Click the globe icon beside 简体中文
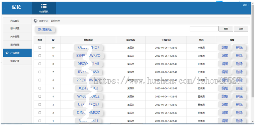This screenshot has height=125, width=255. click(x=35, y=21)
